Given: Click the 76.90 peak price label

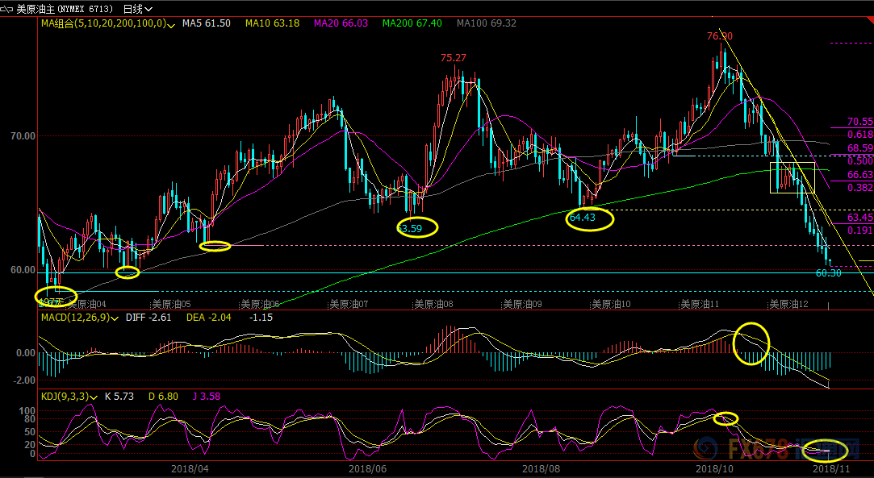Looking at the screenshot, I should (x=719, y=36).
